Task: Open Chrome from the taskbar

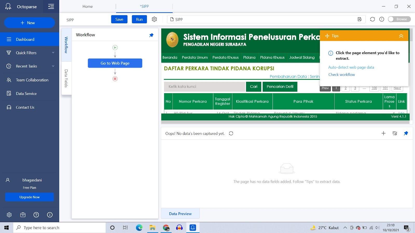Action: click(166, 228)
